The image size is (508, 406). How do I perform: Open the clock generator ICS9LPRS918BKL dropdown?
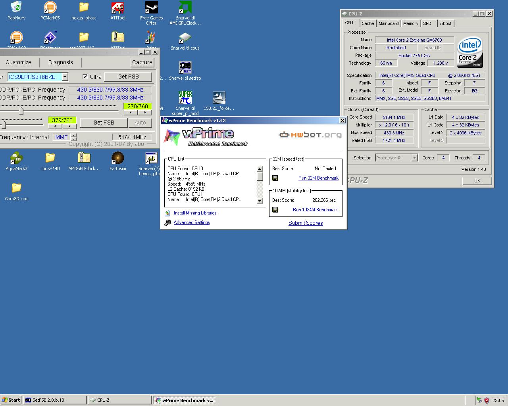tap(65, 77)
